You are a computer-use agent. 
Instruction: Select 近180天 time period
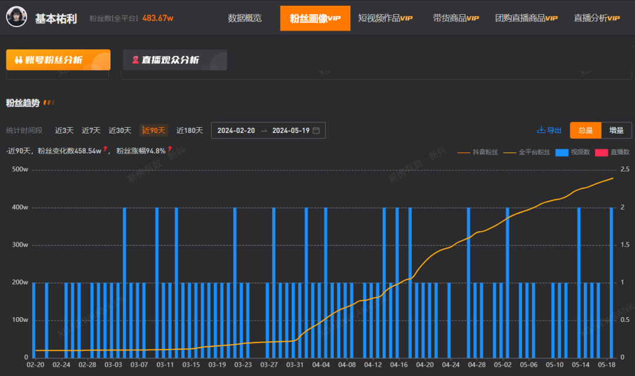189,131
